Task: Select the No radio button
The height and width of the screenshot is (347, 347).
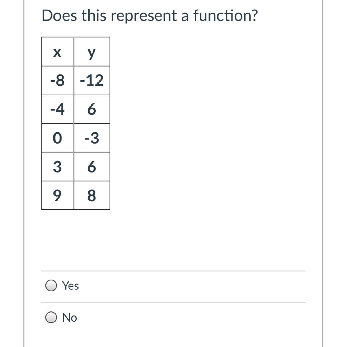Action: (x=51, y=318)
